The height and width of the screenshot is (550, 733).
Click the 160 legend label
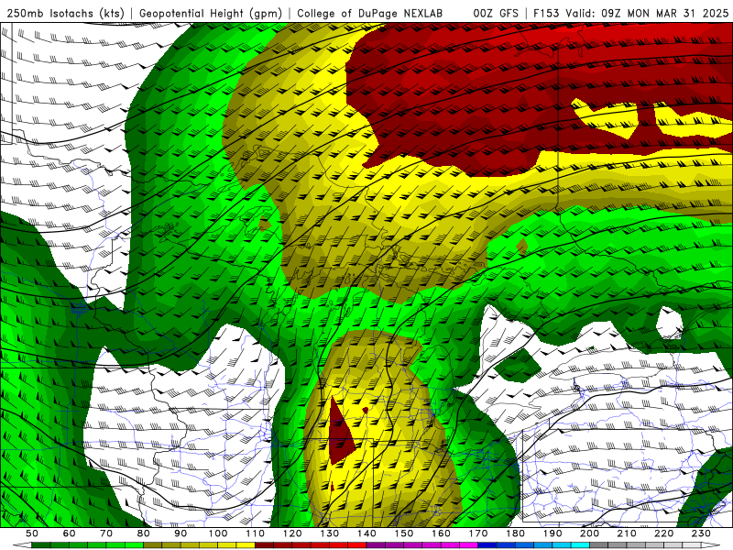[x=441, y=533]
